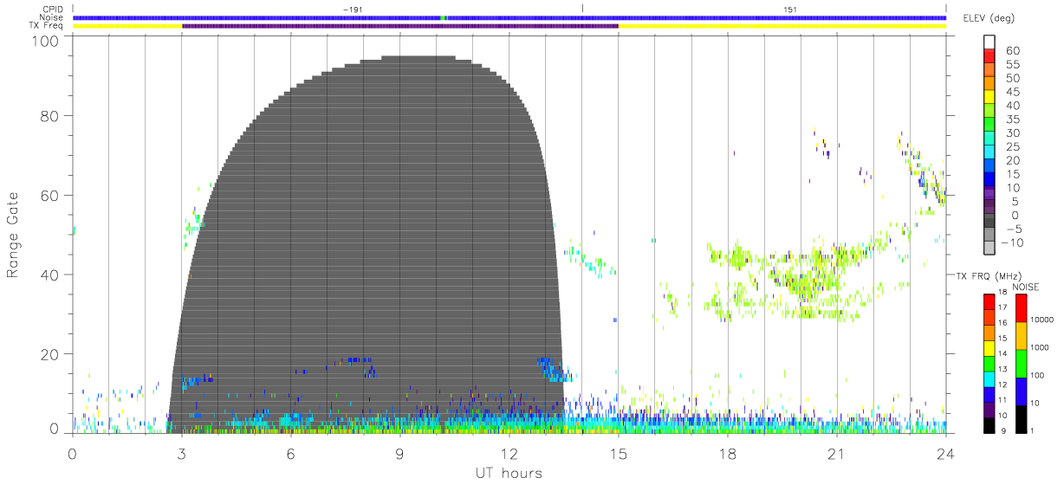1064x491 pixels.
Task: Click the y-axis tick label '100'
Action: tap(47, 41)
